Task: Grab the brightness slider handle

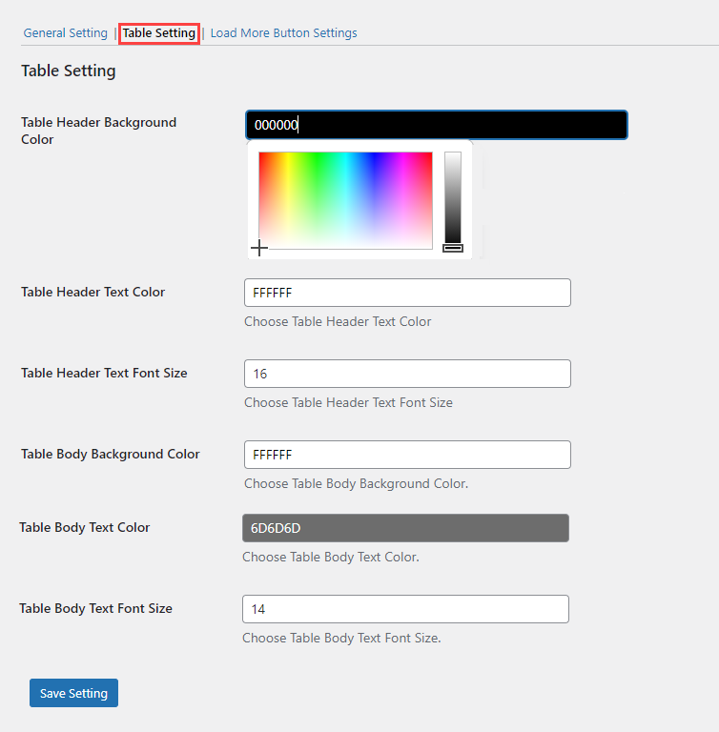Action: (453, 248)
